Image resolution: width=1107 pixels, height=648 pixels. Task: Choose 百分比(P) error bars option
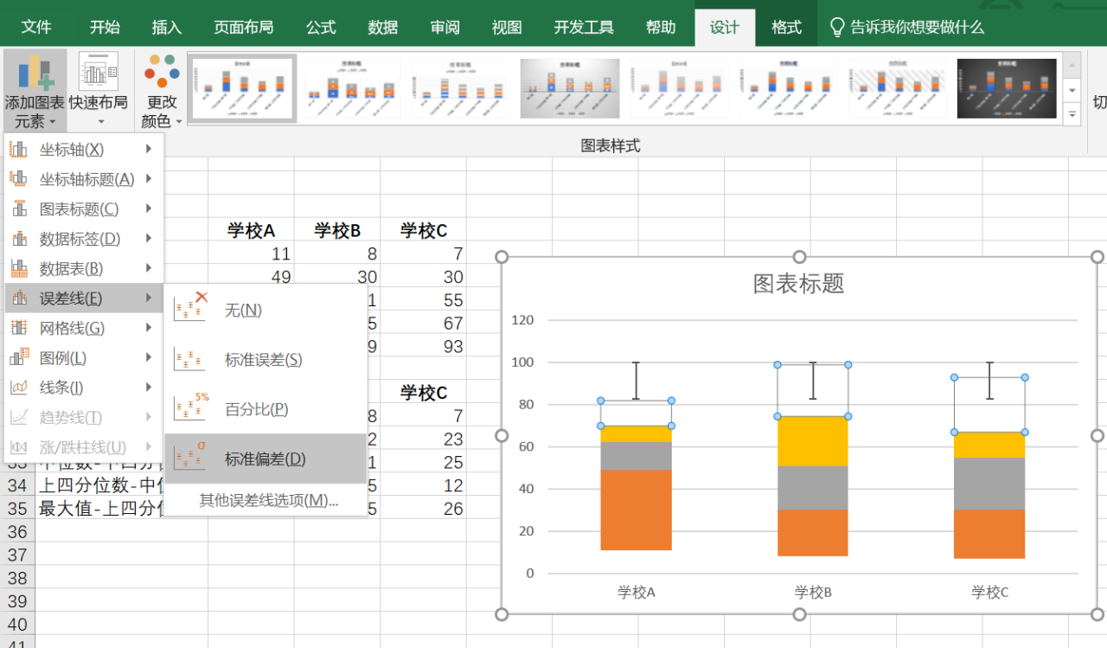coord(266,409)
